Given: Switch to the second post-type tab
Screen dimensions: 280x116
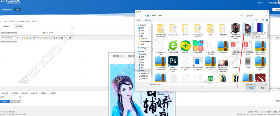Looking at the screenshot, I should tap(18, 26).
